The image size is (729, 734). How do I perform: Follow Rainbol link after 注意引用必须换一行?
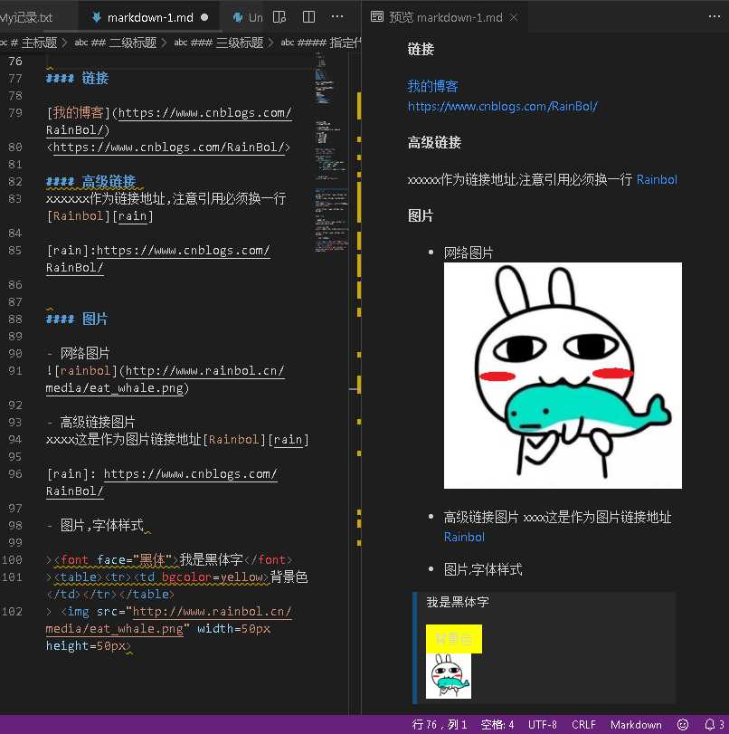coord(657,180)
